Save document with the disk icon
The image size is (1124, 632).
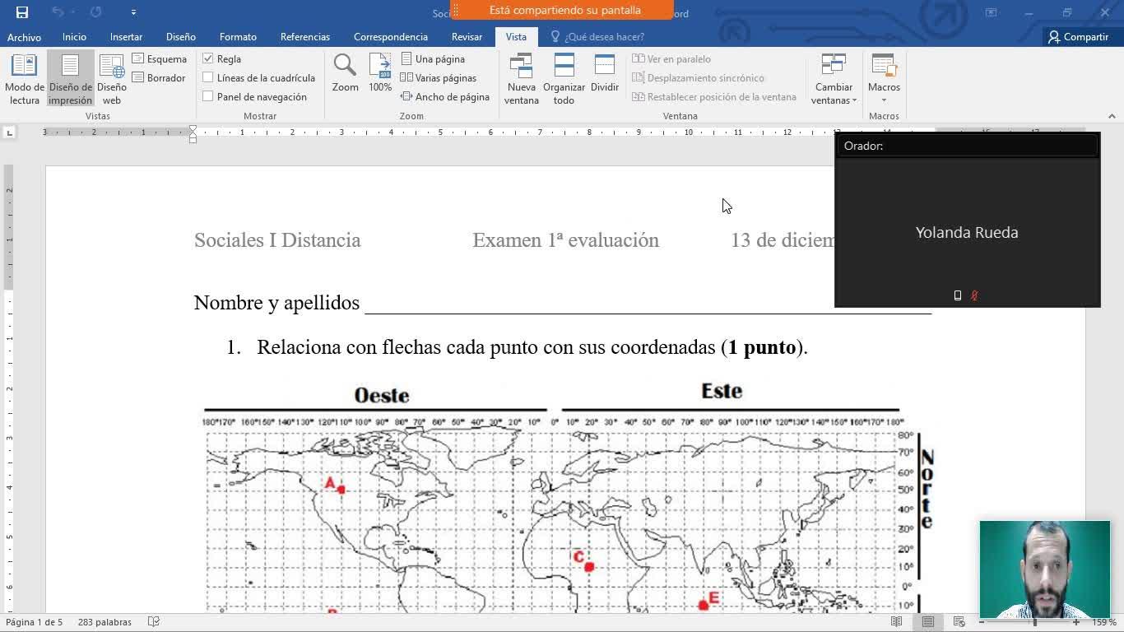[22, 12]
